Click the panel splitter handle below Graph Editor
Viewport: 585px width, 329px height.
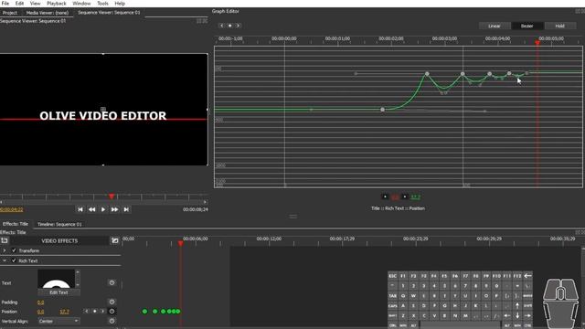click(x=292, y=217)
